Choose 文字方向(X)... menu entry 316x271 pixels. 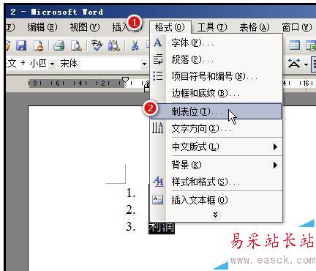216,128
